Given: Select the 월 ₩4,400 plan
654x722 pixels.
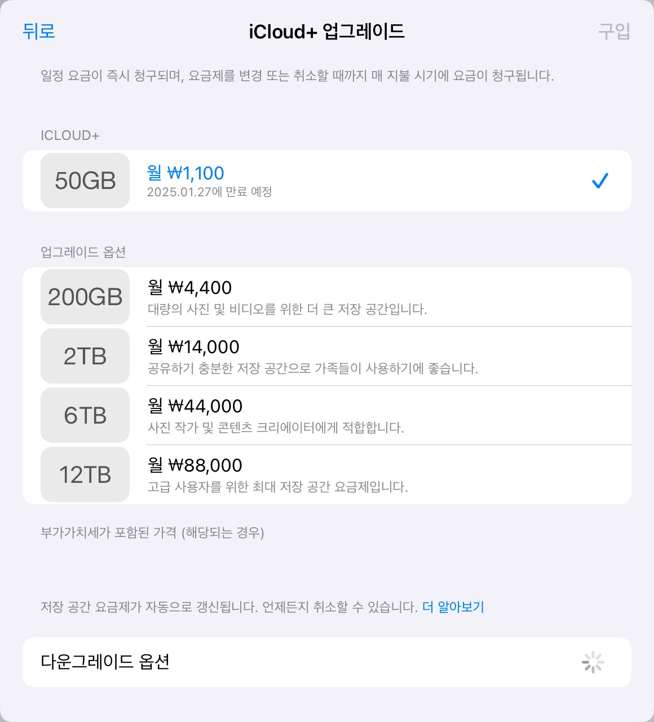Looking at the screenshot, I should tap(189, 288).
